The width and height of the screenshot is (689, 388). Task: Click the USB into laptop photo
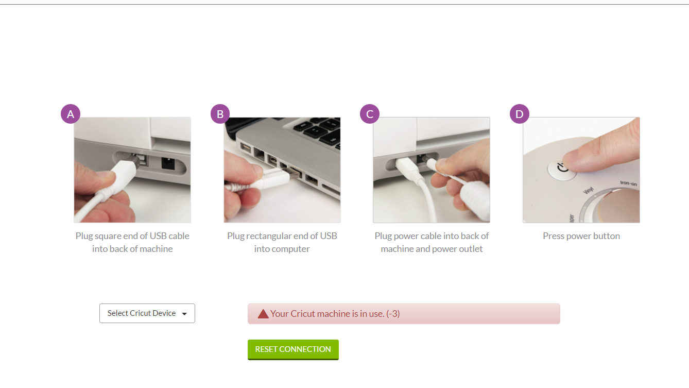(x=282, y=170)
